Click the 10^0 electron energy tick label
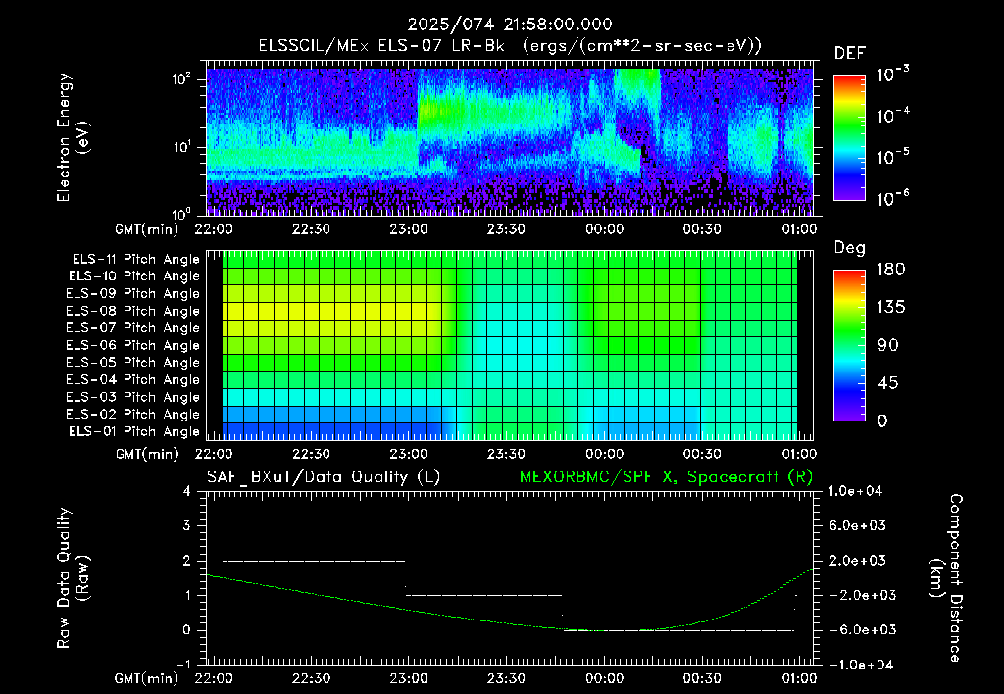The image size is (1004, 694). (x=181, y=213)
